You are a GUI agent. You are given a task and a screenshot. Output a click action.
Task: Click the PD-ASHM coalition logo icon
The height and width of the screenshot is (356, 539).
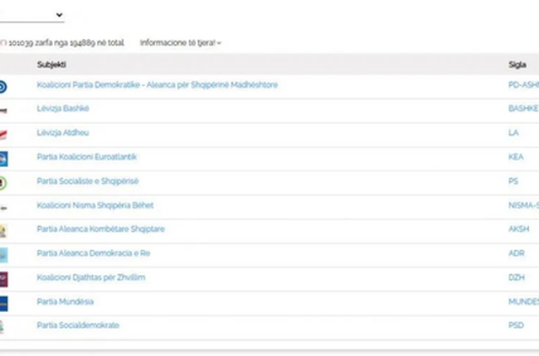pyautogui.click(x=3, y=87)
